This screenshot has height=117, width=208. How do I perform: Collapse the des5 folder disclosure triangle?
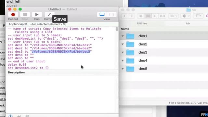pos(123,69)
